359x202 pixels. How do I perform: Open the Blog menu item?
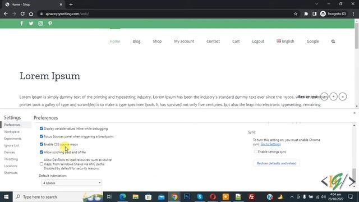point(136,41)
